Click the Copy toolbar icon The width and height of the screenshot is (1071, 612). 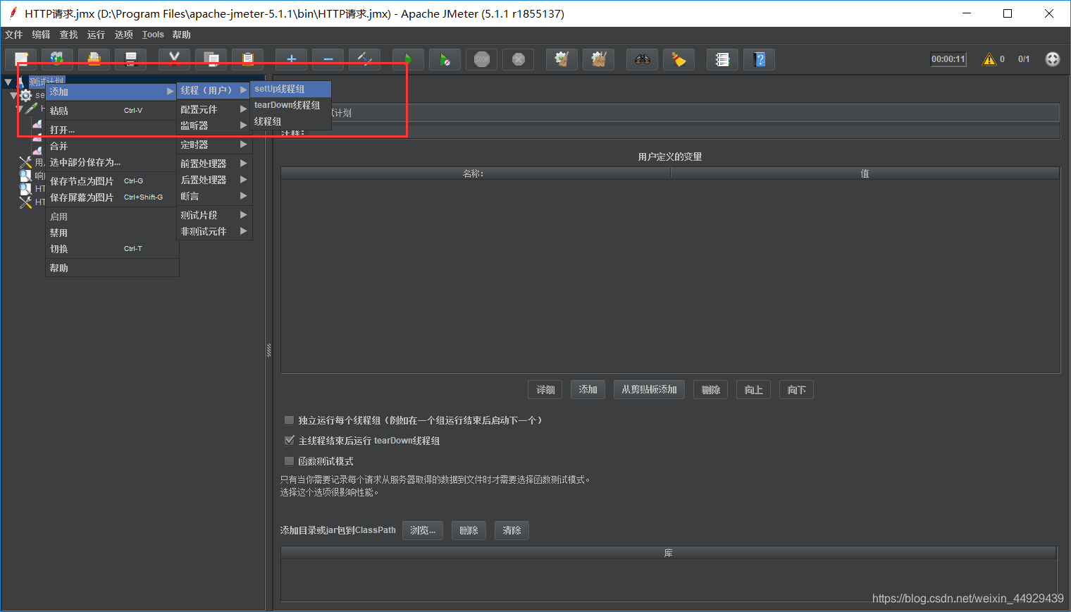(211, 59)
